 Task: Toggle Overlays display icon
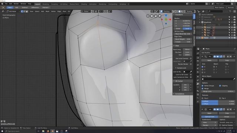tap(161, 11)
